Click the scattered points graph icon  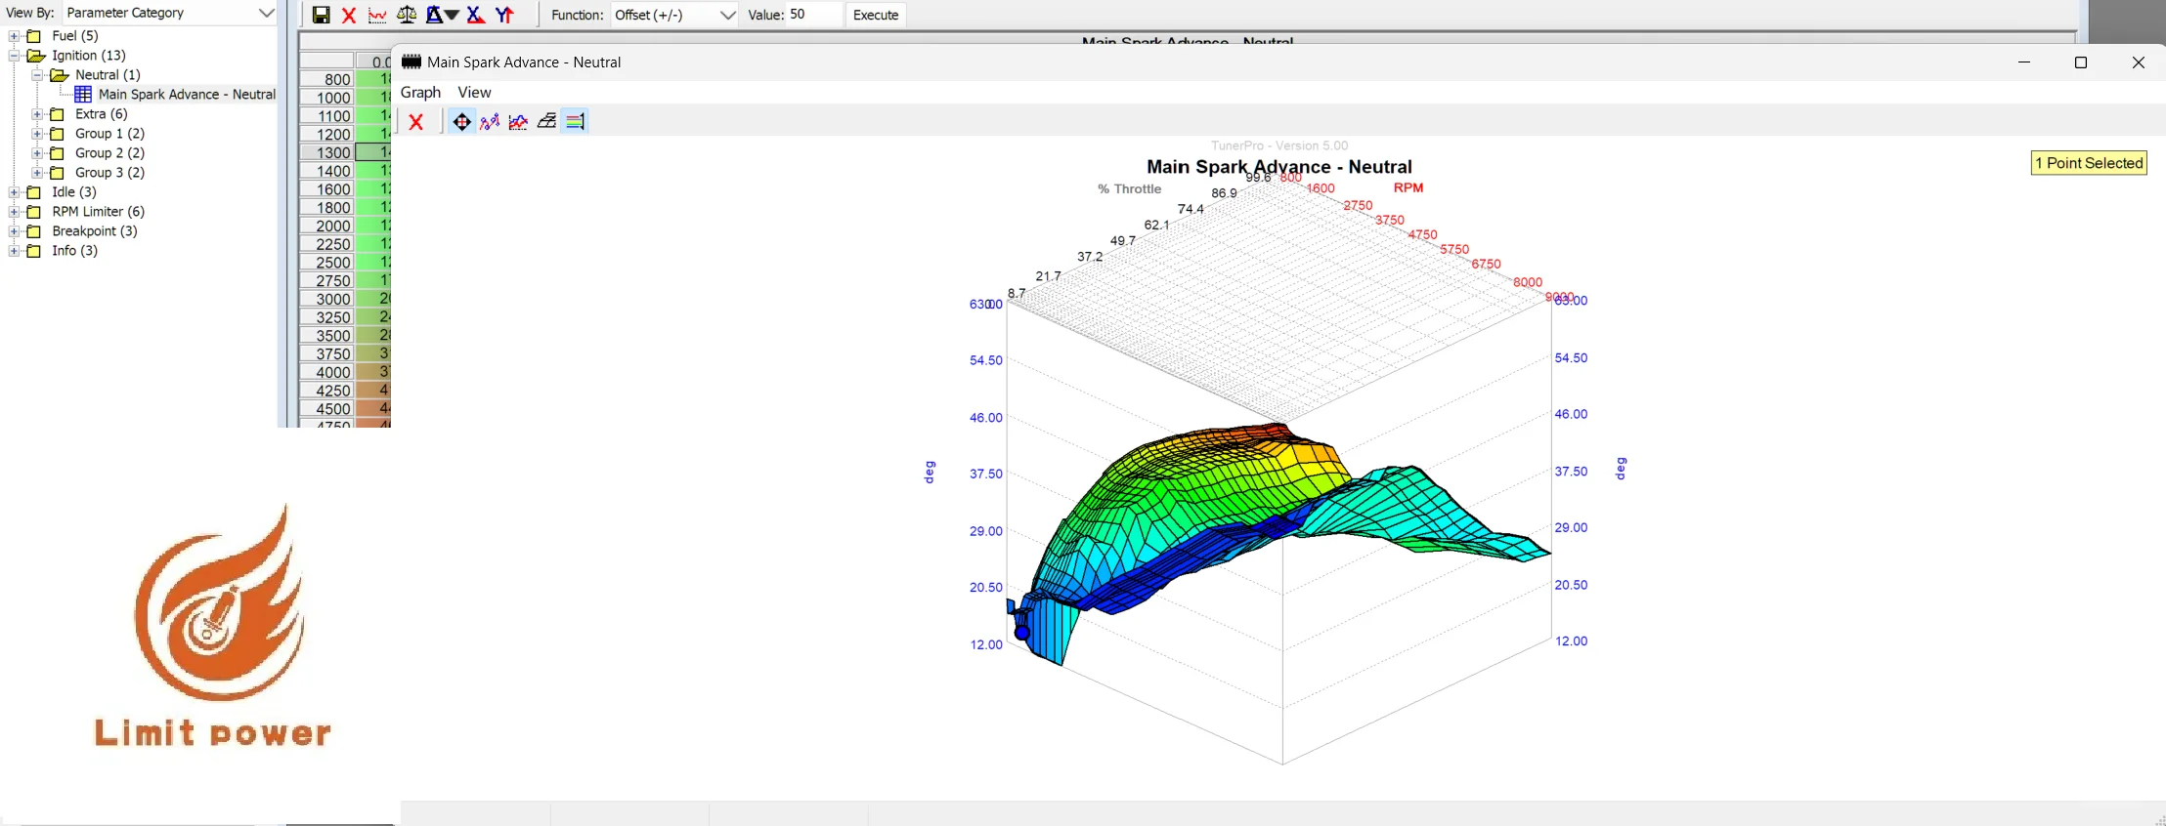click(490, 122)
